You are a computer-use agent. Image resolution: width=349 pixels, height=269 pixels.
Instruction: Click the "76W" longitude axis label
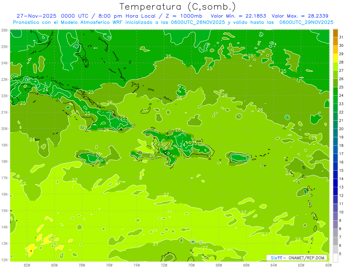click(x=109, y=265)
